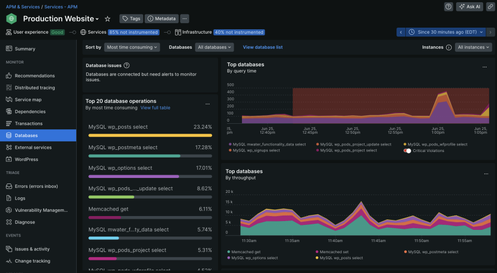Toggle MySQL wp_signups select legend series

[256, 150]
